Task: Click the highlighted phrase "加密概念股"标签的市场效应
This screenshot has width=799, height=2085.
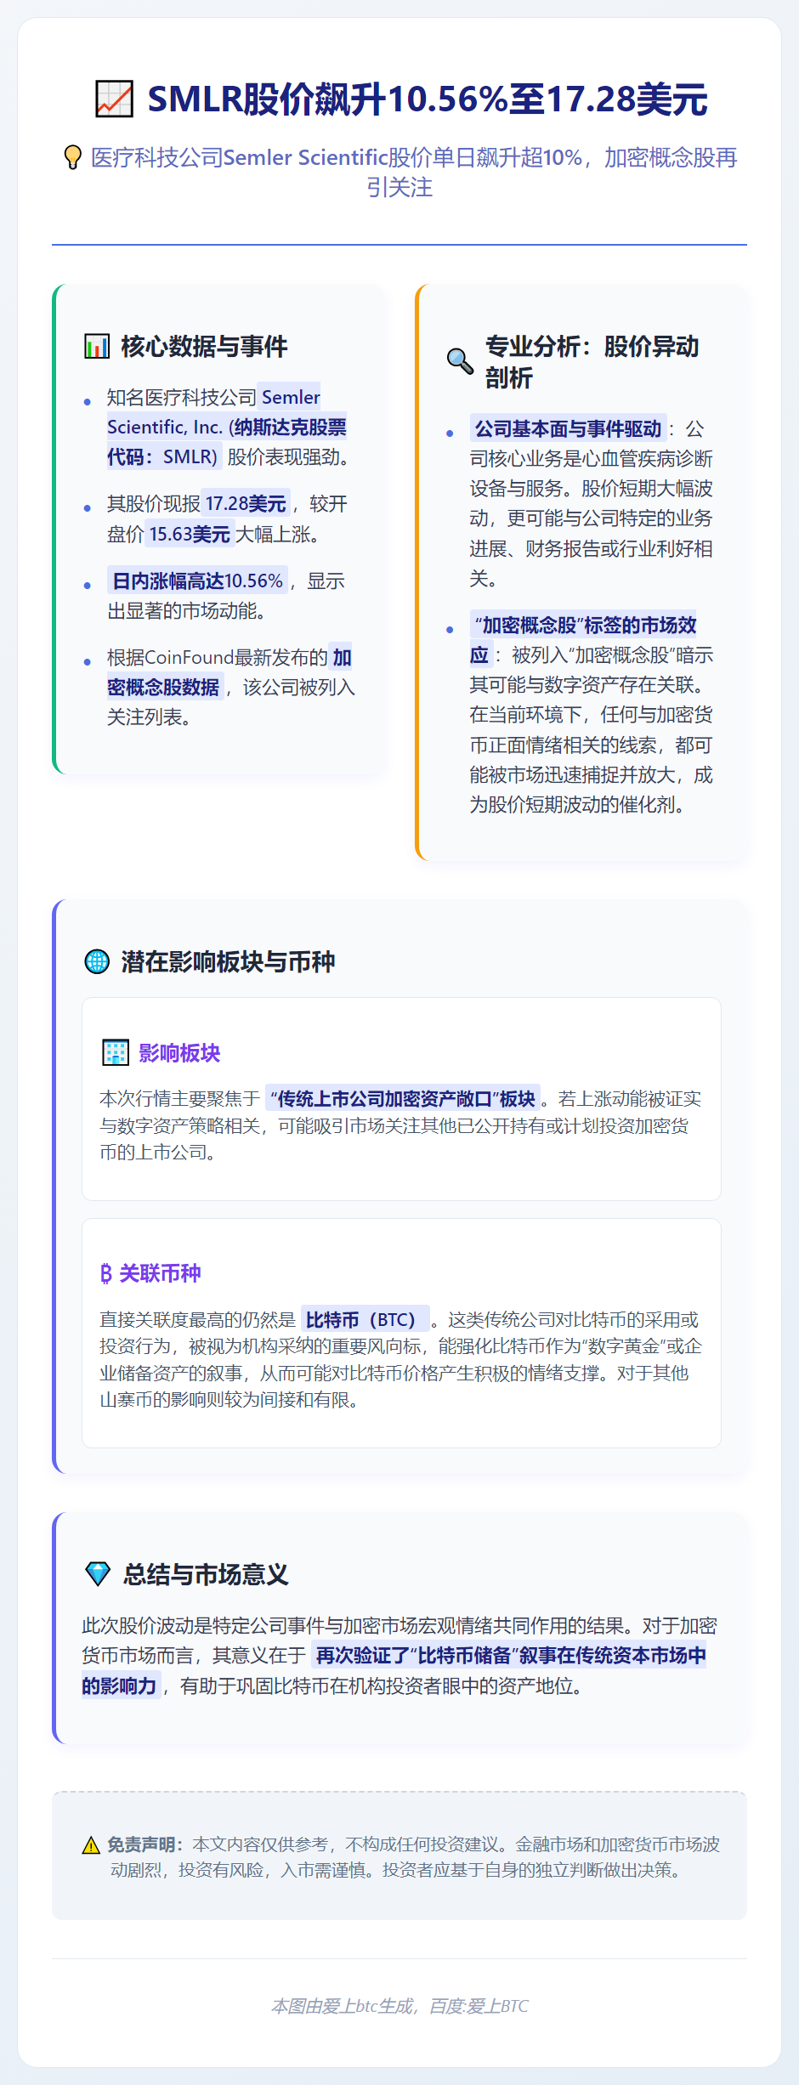Action: pyautogui.click(x=583, y=640)
